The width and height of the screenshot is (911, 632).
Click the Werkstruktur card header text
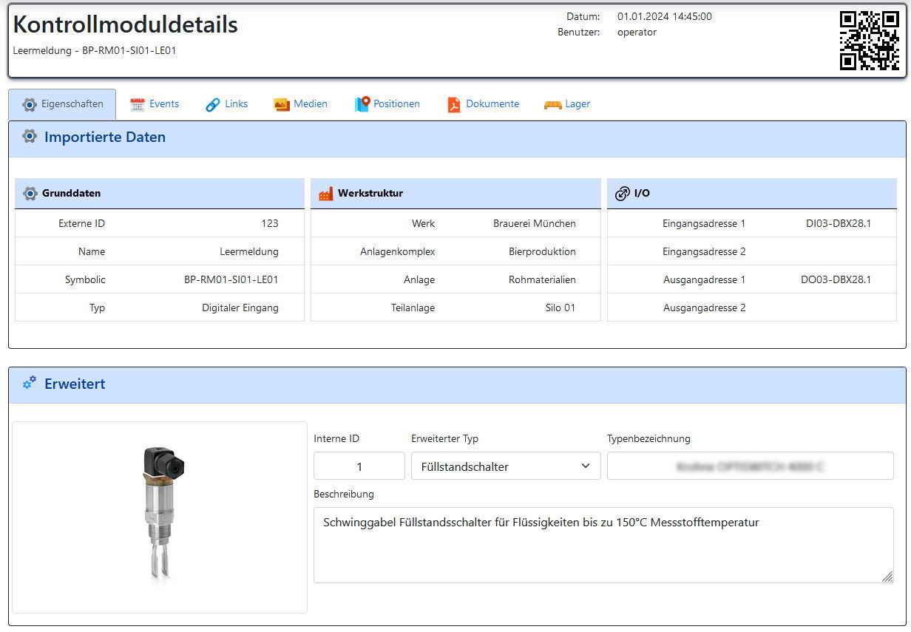pyautogui.click(x=370, y=194)
